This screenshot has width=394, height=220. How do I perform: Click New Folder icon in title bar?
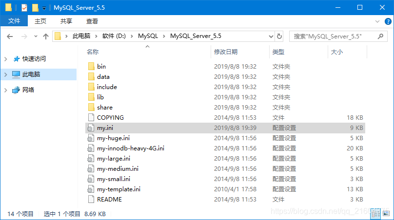click(x=35, y=8)
